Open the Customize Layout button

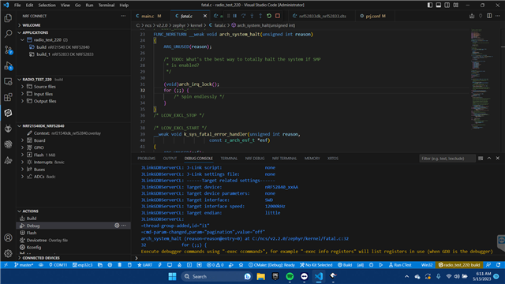point(456,6)
